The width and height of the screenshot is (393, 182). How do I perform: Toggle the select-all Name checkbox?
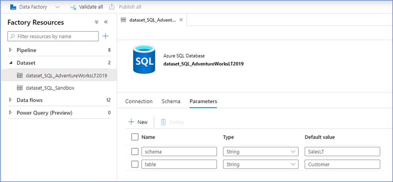[x=135, y=137]
